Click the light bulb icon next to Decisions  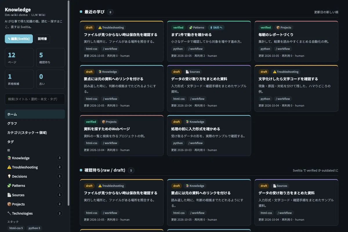9,176
